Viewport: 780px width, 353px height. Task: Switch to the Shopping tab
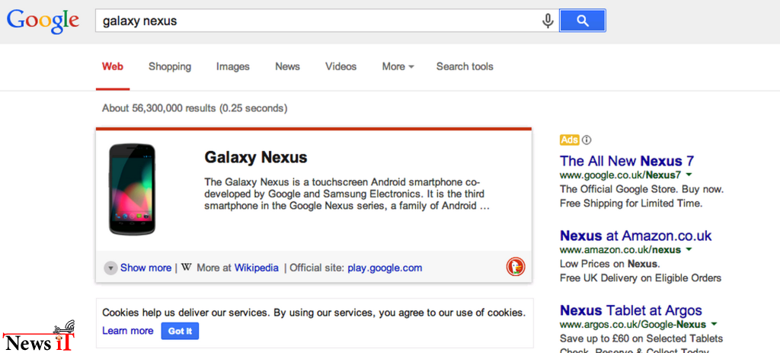(170, 66)
